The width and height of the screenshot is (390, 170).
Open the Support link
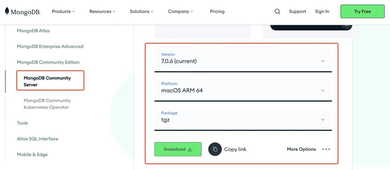(x=298, y=12)
